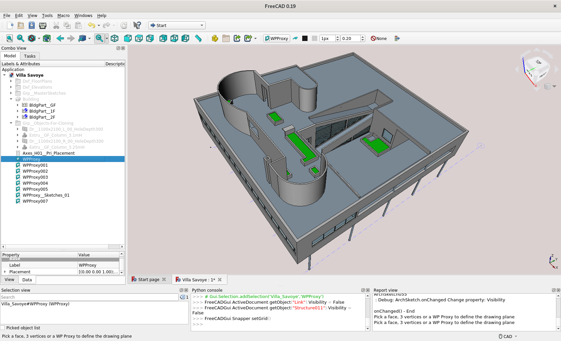The height and width of the screenshot is (341, 561).
Task: Close the Villa Savoye document tab
Action: coord(220,280)
